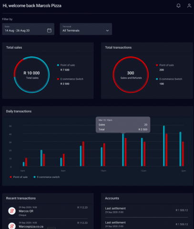The width and height of the screenshot is (194, 229).
Task: Expand the All Terminals dropdown
Action: click(86, 29)
